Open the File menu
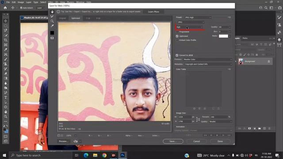 point(8,2)
